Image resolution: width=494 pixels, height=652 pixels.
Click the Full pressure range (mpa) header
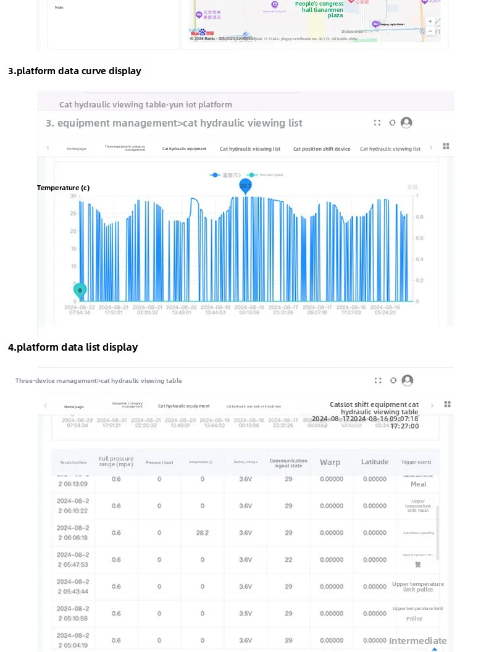tap(116, 462)
